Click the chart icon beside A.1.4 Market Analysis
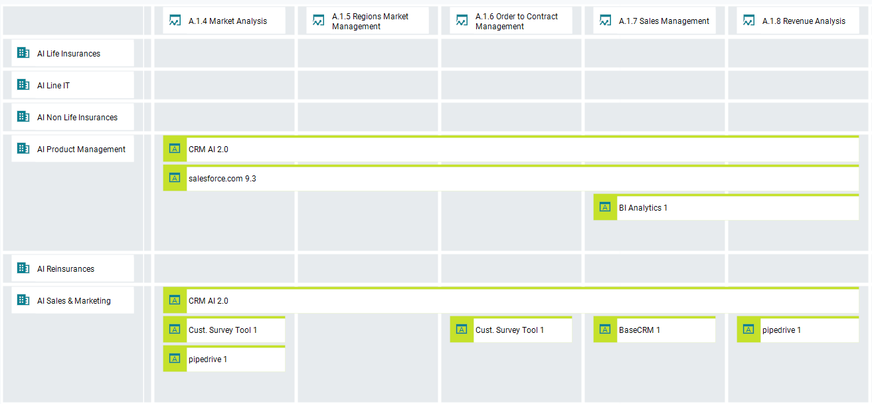Image resolution: width=872 pixels, height=404 pixels. (174, 20)
